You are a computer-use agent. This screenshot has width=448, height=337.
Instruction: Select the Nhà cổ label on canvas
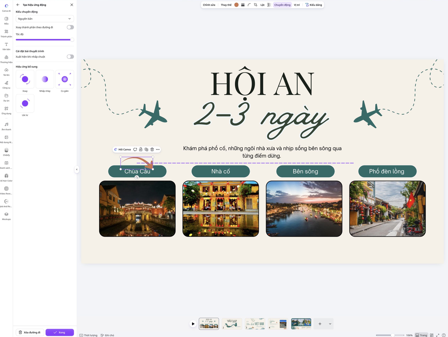(221, 171)
